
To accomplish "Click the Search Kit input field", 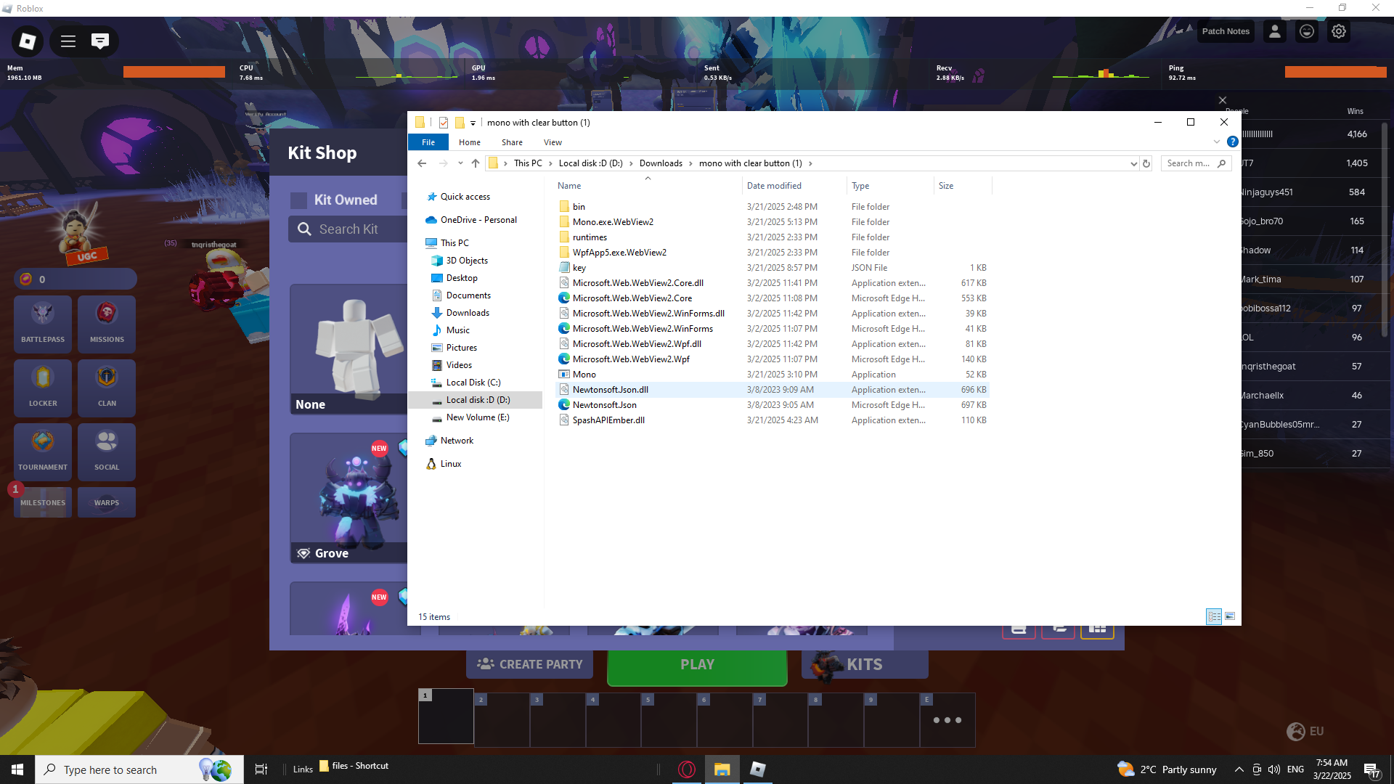I will [x=348, y=229].
